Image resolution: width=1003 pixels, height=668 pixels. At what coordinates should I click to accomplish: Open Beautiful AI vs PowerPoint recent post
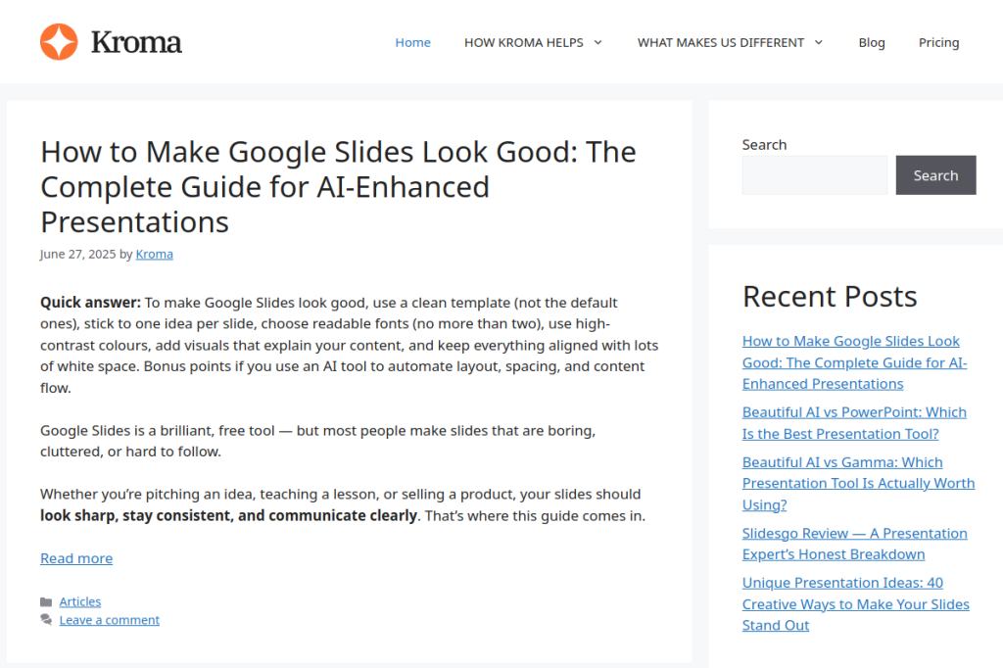tap(854, 423)
